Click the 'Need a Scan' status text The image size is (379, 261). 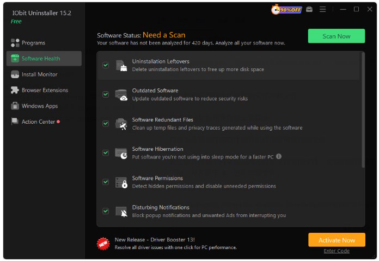point(164,35)
